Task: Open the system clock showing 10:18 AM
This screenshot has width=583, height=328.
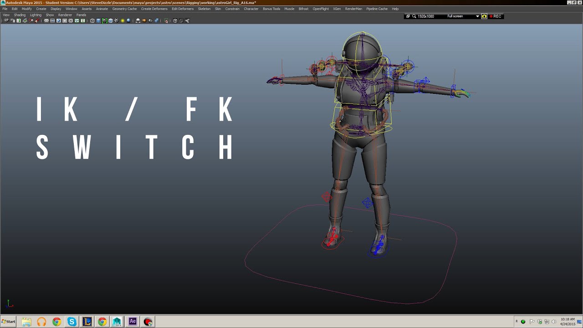Action: point(568,322)
